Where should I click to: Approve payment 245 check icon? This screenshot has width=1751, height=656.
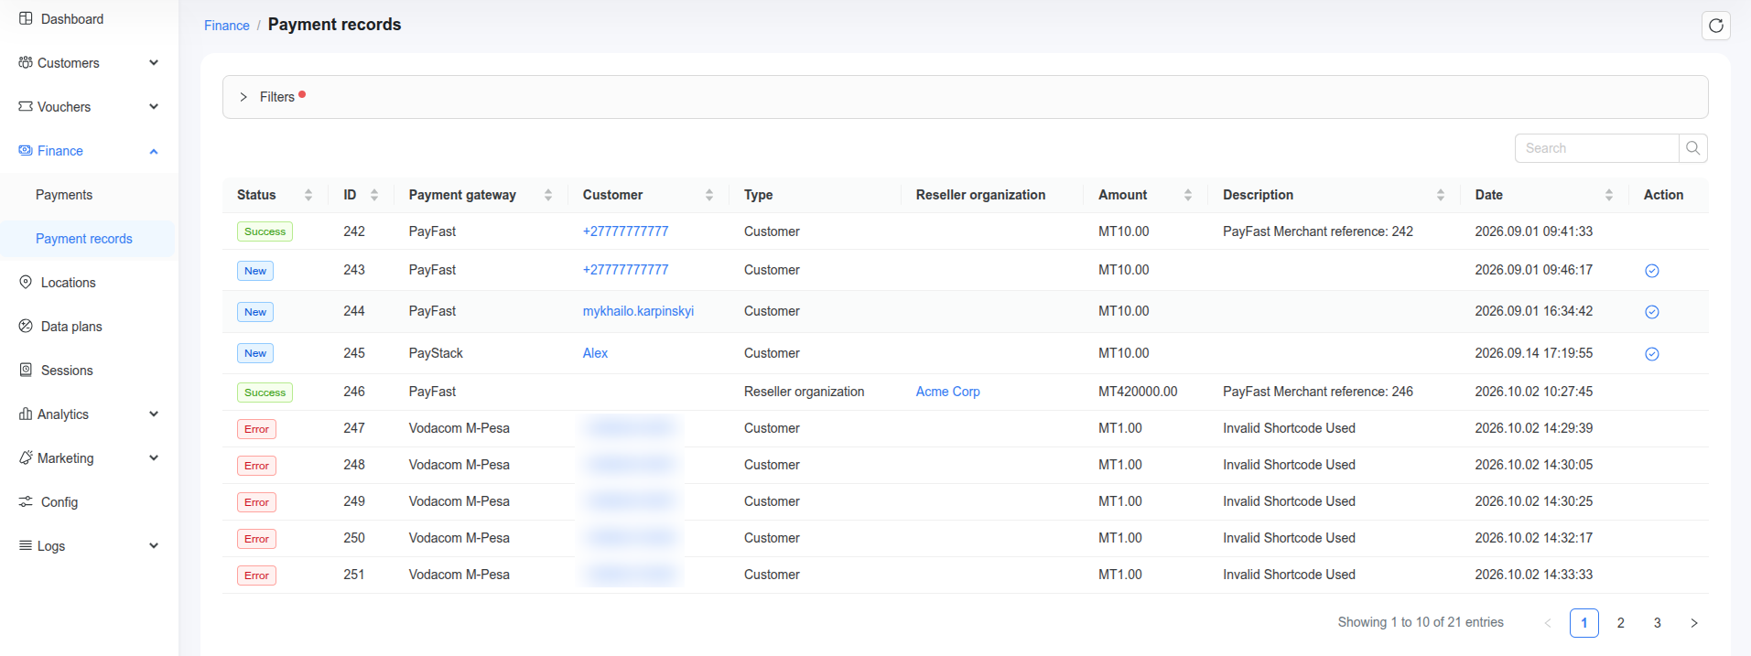[1652, 354]
